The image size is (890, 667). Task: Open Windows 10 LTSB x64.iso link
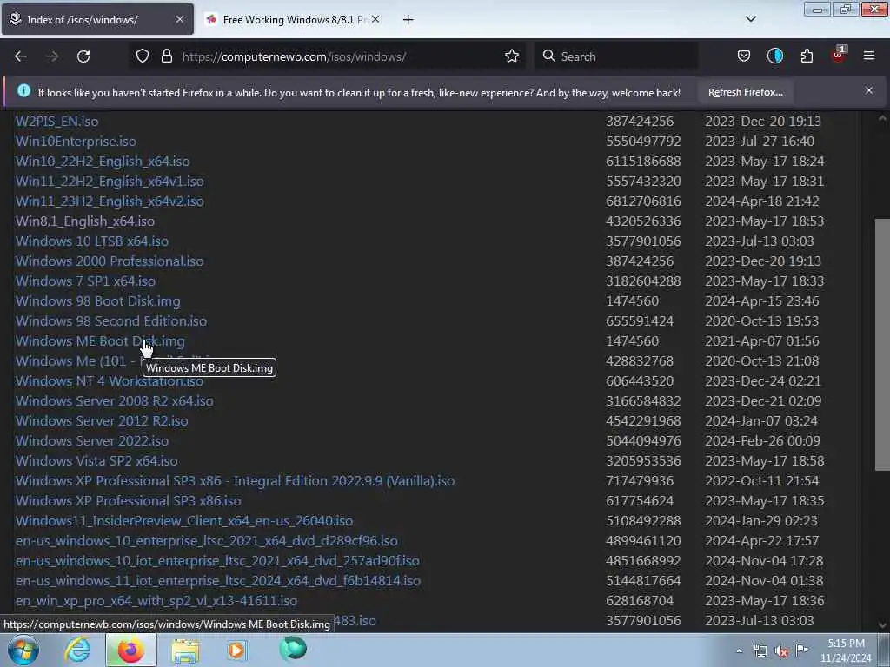click(x=92, y=241)
